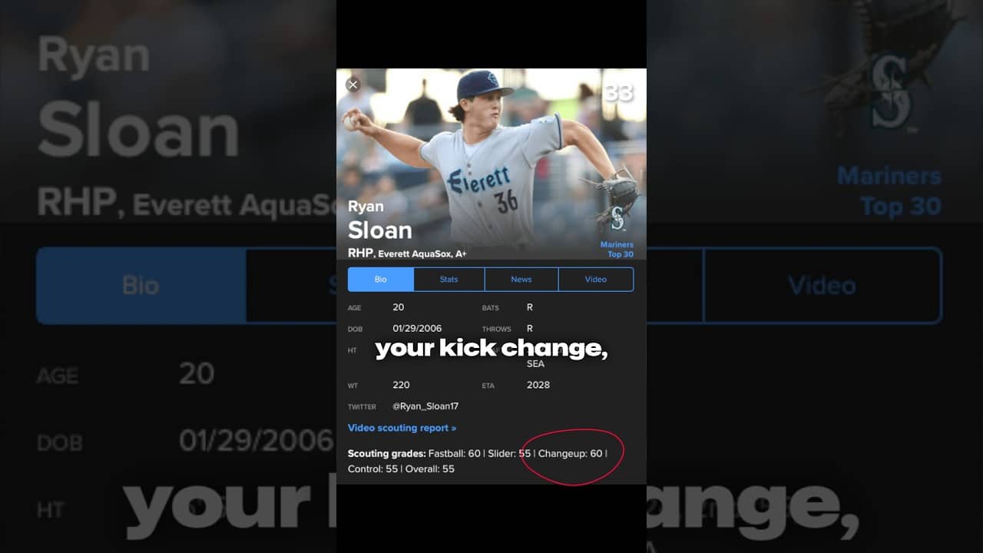Click the large blurred Bio tab in background
This screenshot has height=553, width=983.
[141, 286]
